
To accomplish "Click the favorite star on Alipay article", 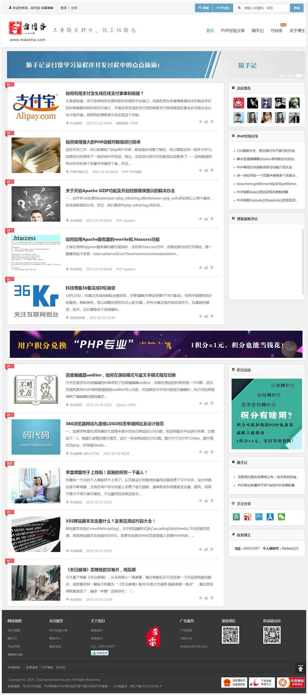I will click(200, 121).
